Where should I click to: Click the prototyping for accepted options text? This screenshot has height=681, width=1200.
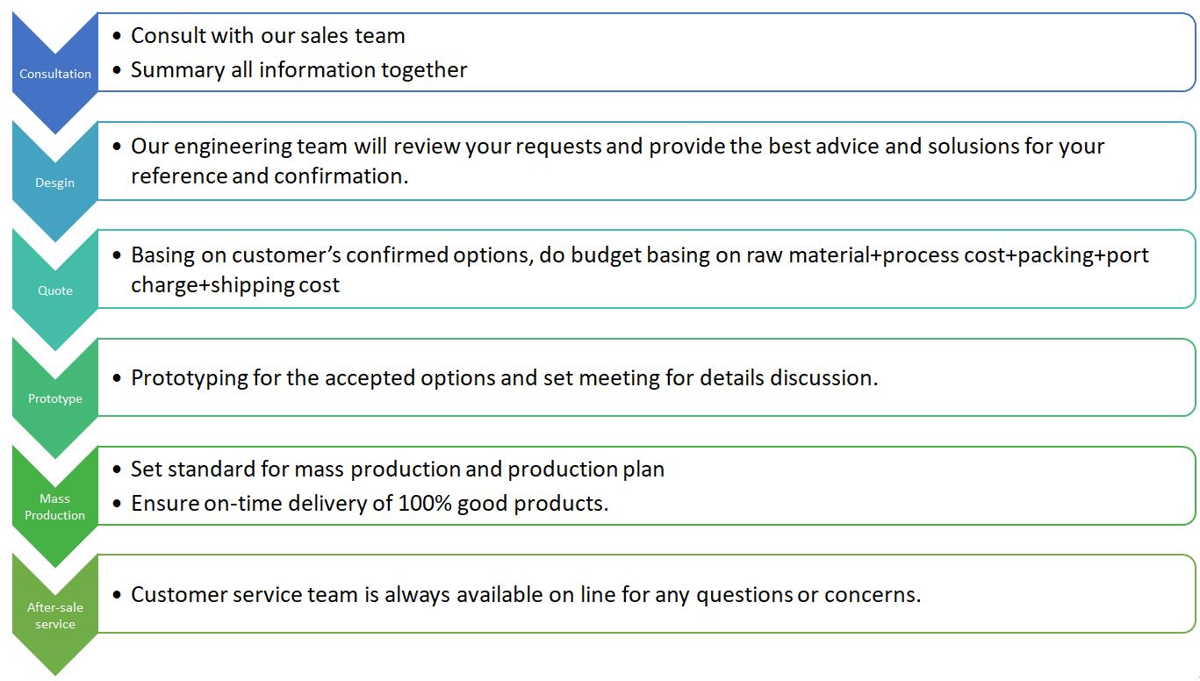pyautogui.click(x=504, y=378)
